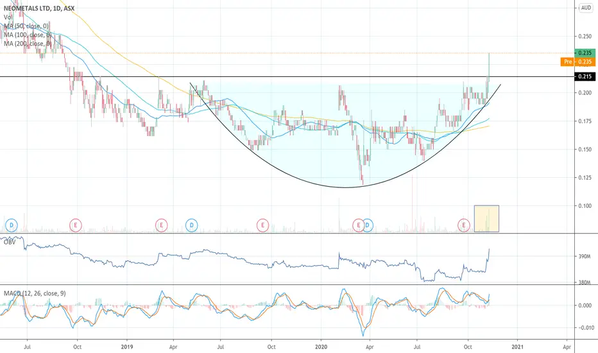Open earnings E marker near September 2019
The height and width of the screenshot is (353, 598).
[262, 225]
